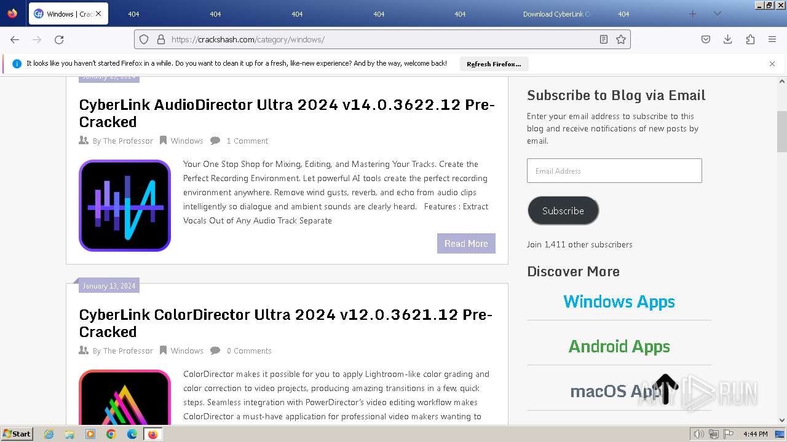Open a new browser tab

[693, 14]
